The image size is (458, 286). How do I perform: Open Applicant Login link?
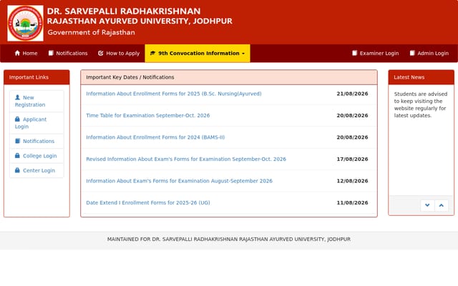[36, 123]
